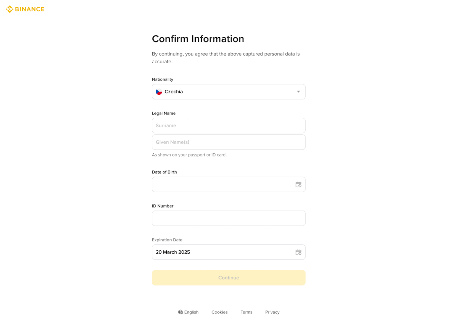459x323 pixels.
Task: Open the Expiration Date calendar icon
Action: click(298, 252)
